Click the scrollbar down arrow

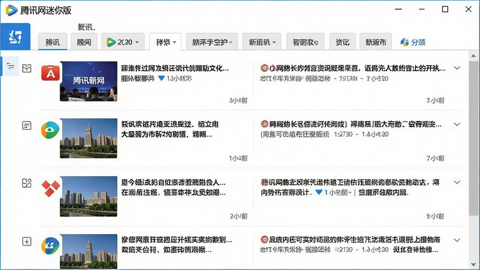click(x=473, y=264)
